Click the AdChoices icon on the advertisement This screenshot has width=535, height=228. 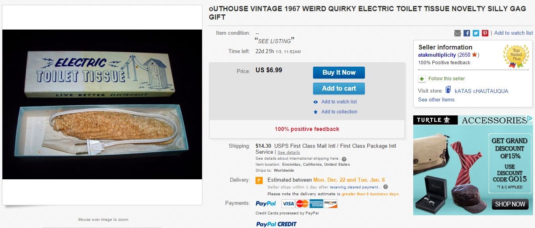[529, 119]
